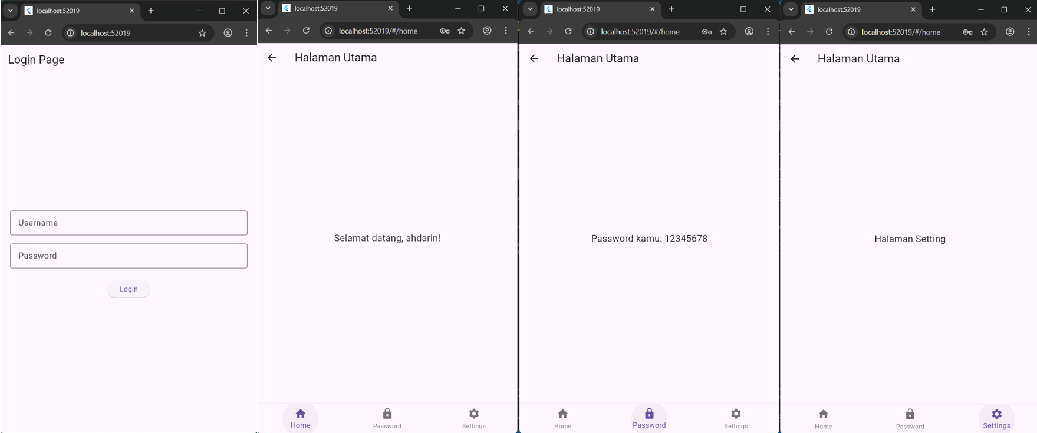Bookmark the page in the Login Page window
Screen dimensions: 1037x433
pos(202,33)
